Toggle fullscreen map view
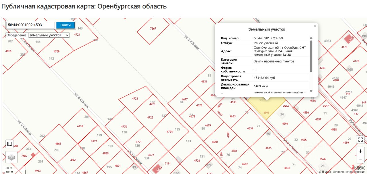The image size is (367, 174). pyautogui.click(x=360, y=139)
